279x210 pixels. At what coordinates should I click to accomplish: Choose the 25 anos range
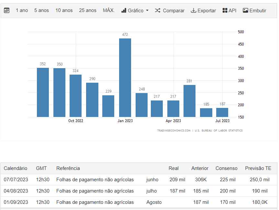(88, 11)
